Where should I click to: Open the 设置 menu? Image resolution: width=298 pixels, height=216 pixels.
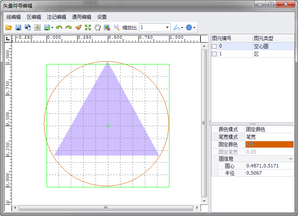(x=102, y=17)
